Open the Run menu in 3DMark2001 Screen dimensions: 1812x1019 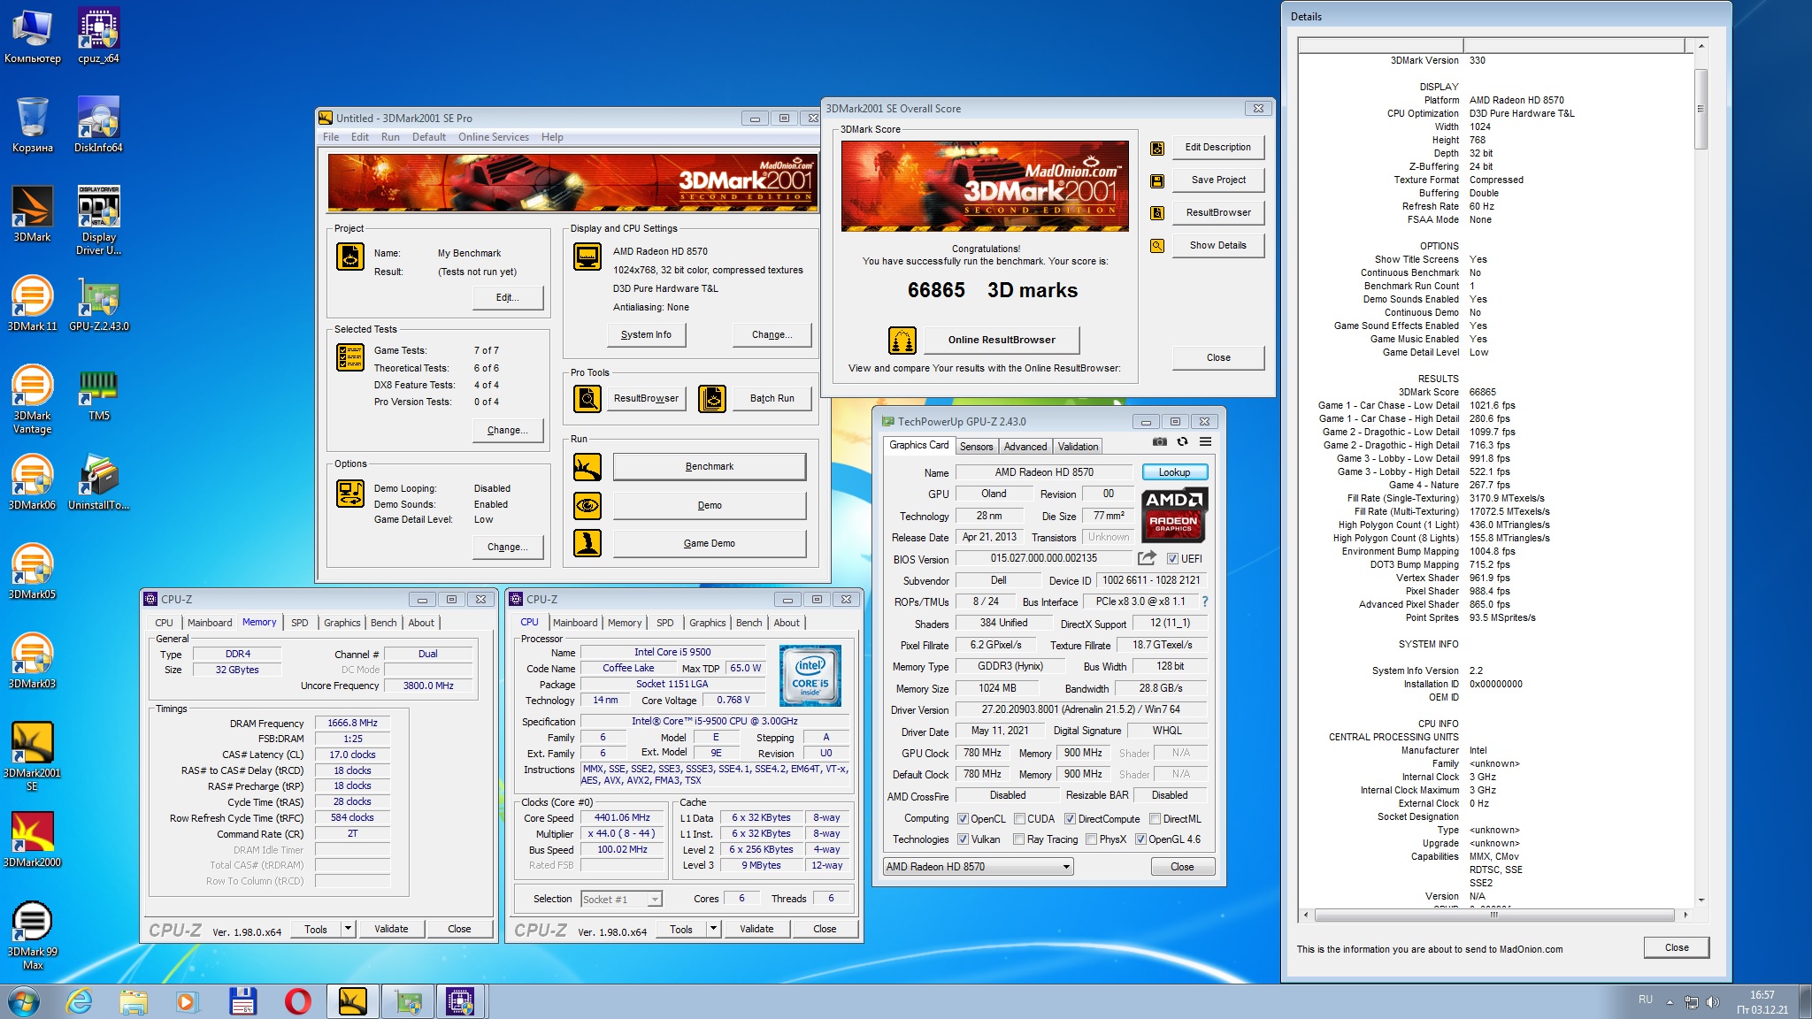[390, 137]
